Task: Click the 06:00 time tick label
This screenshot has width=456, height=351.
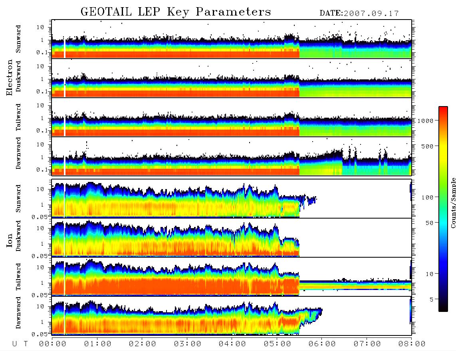Action: (x=322, y=344)
